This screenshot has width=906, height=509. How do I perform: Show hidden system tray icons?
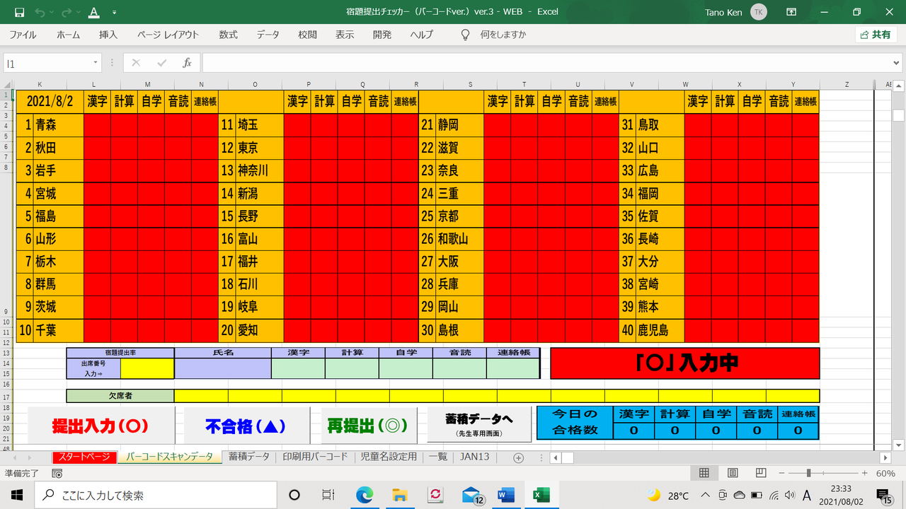click(706, 495)
